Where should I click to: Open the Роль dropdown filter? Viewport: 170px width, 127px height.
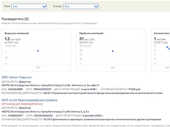pyautogui.click(x=29, y=6)
